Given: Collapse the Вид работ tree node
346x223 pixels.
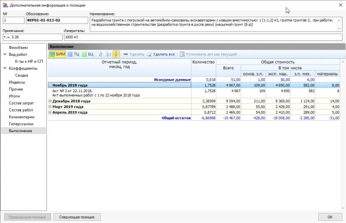Looking at the screenshot, I should pyautogui.click(x=5, y=54).
